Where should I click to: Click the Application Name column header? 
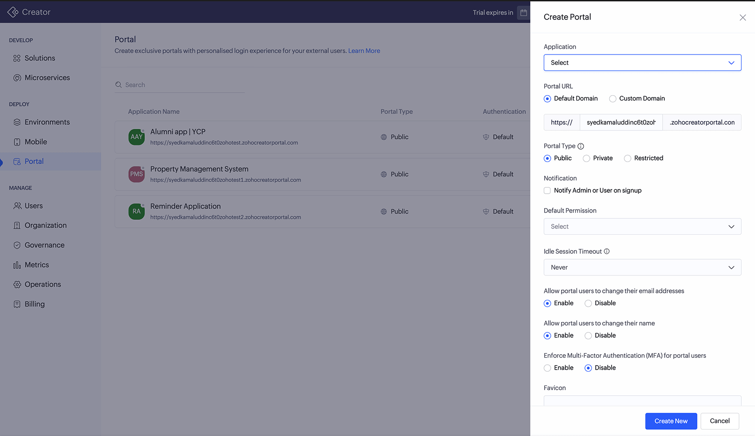point(154,112)
